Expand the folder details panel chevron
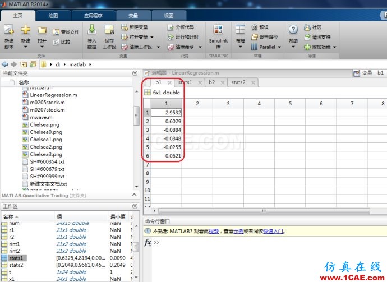 [x=134, y=195]
